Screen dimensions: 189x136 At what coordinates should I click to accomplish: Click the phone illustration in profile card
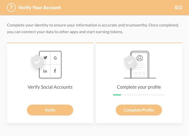[x=140, y=65]
